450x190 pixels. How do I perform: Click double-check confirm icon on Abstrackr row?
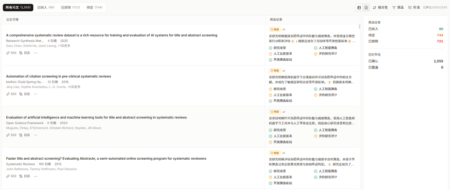[283, 153]
